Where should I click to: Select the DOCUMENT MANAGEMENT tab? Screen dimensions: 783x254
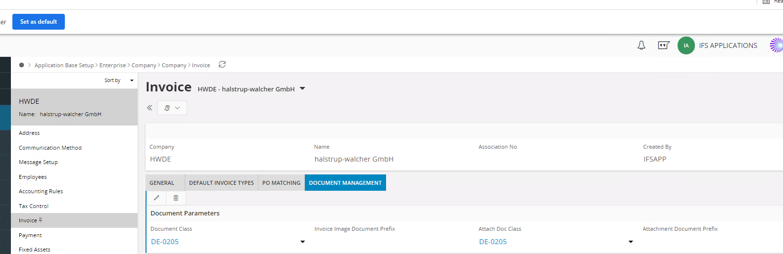click(x=345, y=183)
